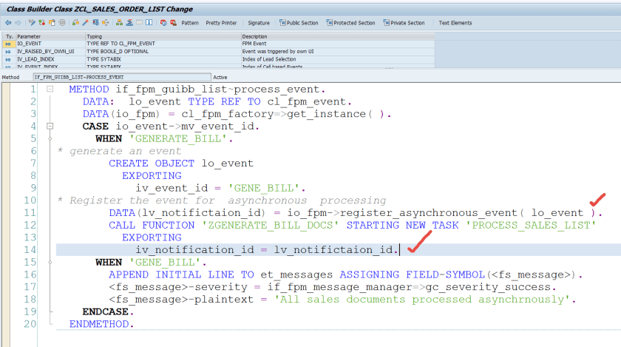Screen dimensions: 621x347
Task: Switch Active/Inactive version icon
Action: tap(42, 23)
